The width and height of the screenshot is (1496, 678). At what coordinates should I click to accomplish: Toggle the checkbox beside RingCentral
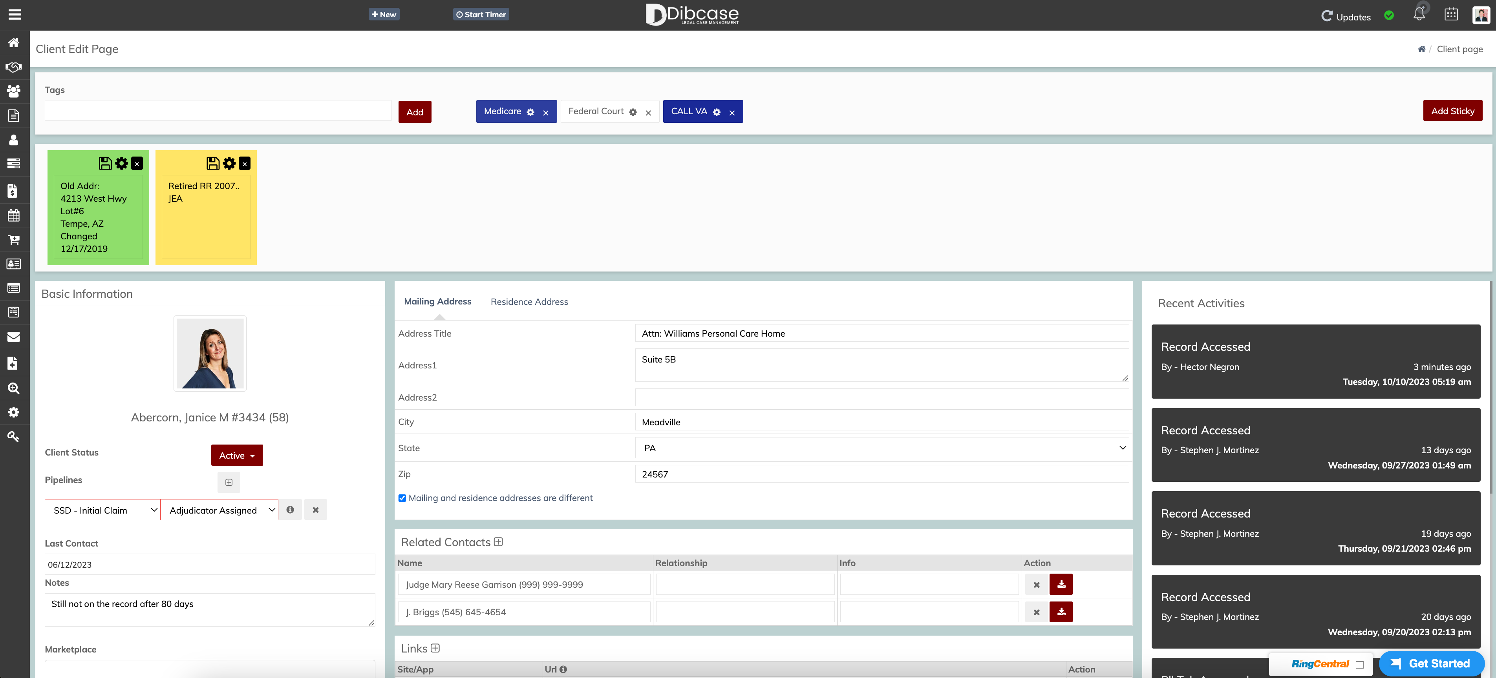(x=1361, y=665)
